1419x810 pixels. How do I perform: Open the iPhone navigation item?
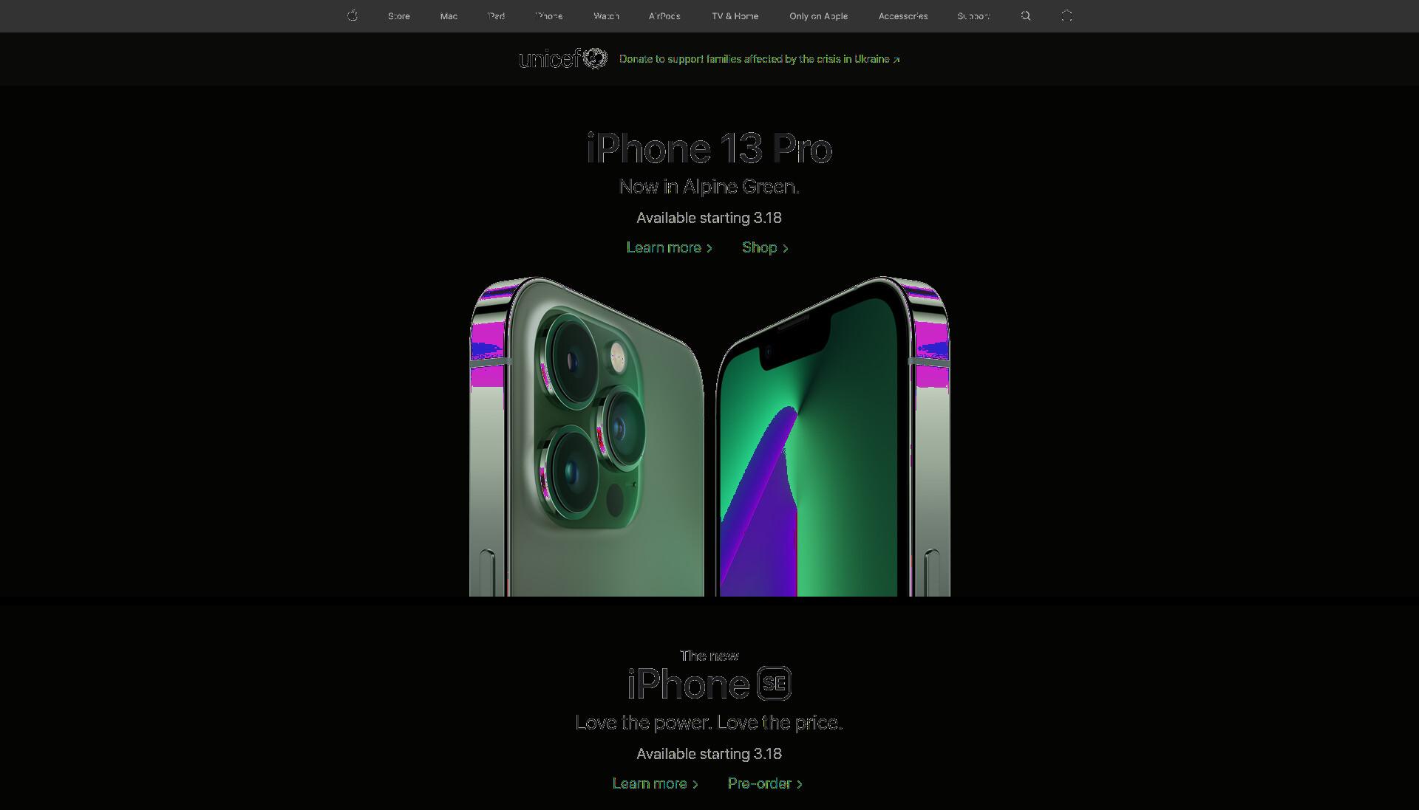549,16
